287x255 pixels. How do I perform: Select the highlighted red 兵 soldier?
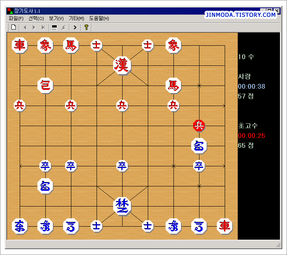(x=199, y=126)
